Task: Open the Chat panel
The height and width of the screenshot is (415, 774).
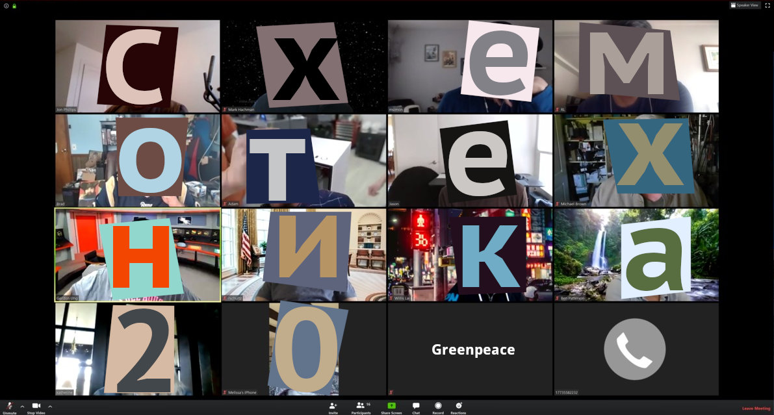Action: click(x=416, y=406)
